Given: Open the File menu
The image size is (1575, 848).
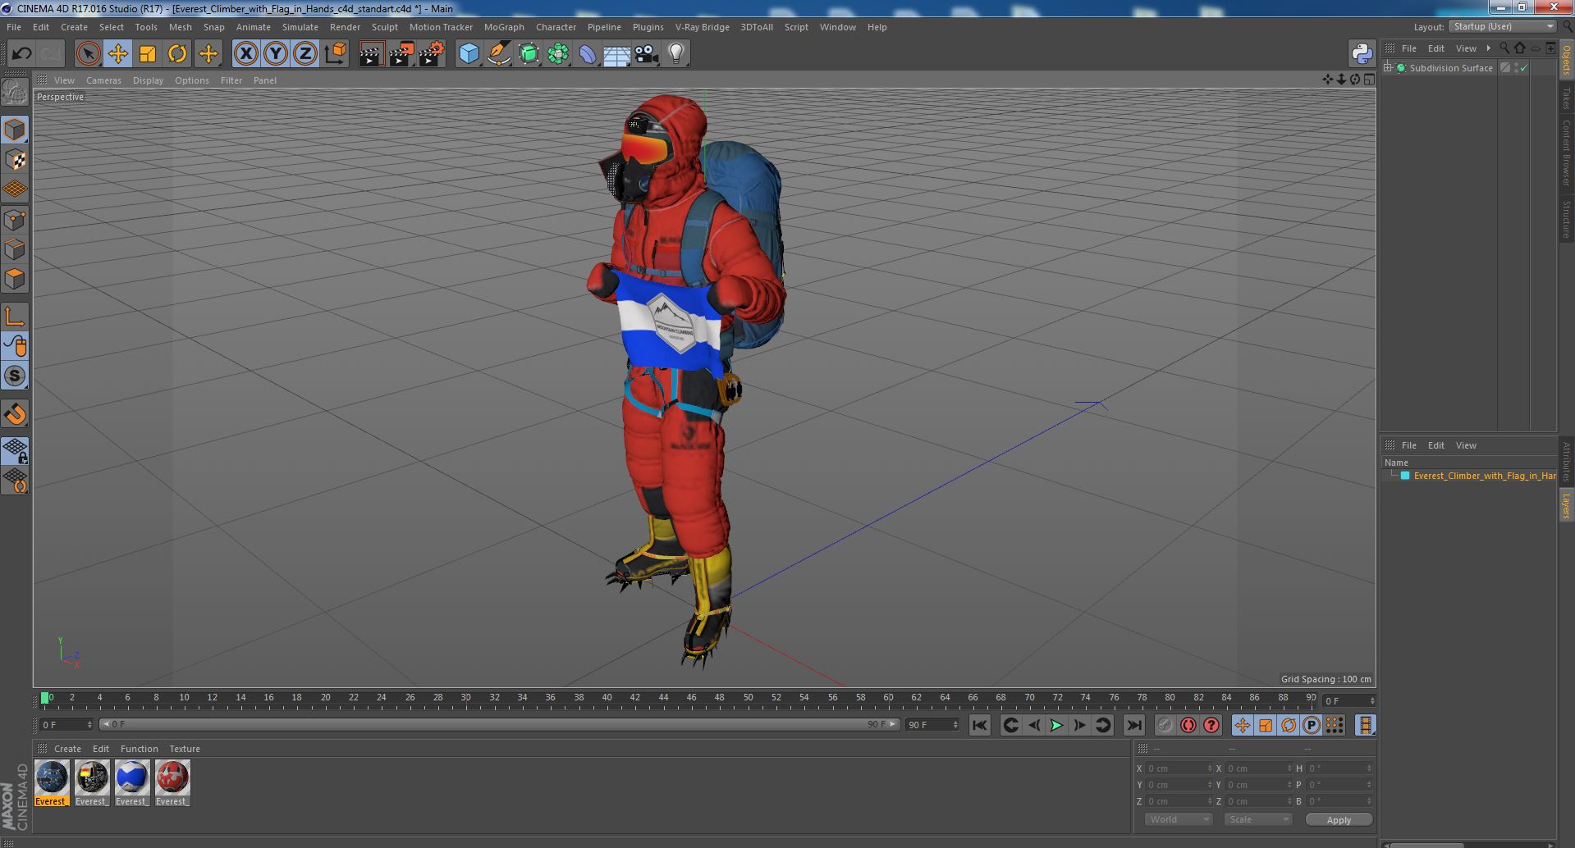Looking at the screenshot, I should [14, 27].
